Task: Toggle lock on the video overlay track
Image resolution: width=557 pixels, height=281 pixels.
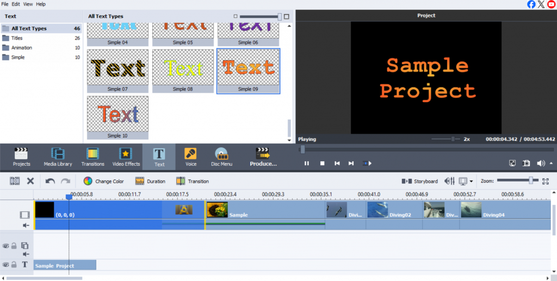Action: (x=14, y=246)
